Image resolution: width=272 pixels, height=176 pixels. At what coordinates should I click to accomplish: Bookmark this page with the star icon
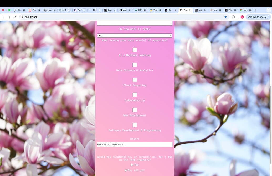(225, 17)
